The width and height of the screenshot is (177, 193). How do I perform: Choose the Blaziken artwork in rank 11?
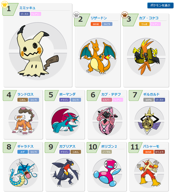click(x=149, y=173)
